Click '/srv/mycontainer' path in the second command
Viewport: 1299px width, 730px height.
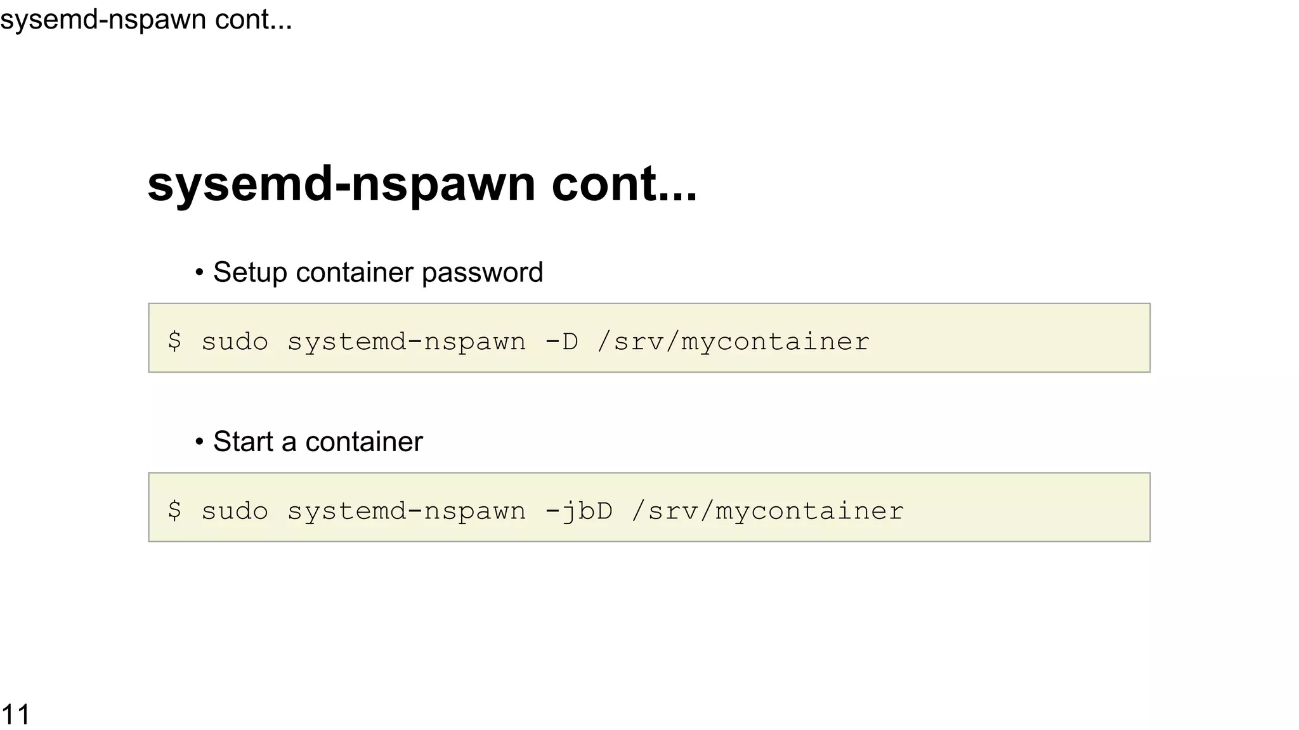767,511
